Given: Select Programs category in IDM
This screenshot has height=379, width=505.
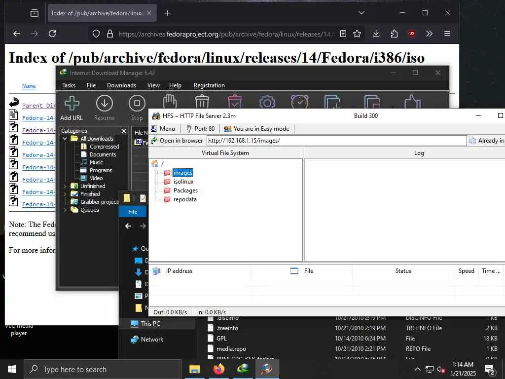Looking at the screenshot, I should click(x=101, y=170).
